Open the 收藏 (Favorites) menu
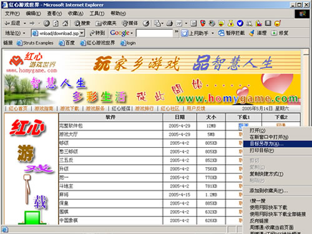 click(x=76, y=14)
